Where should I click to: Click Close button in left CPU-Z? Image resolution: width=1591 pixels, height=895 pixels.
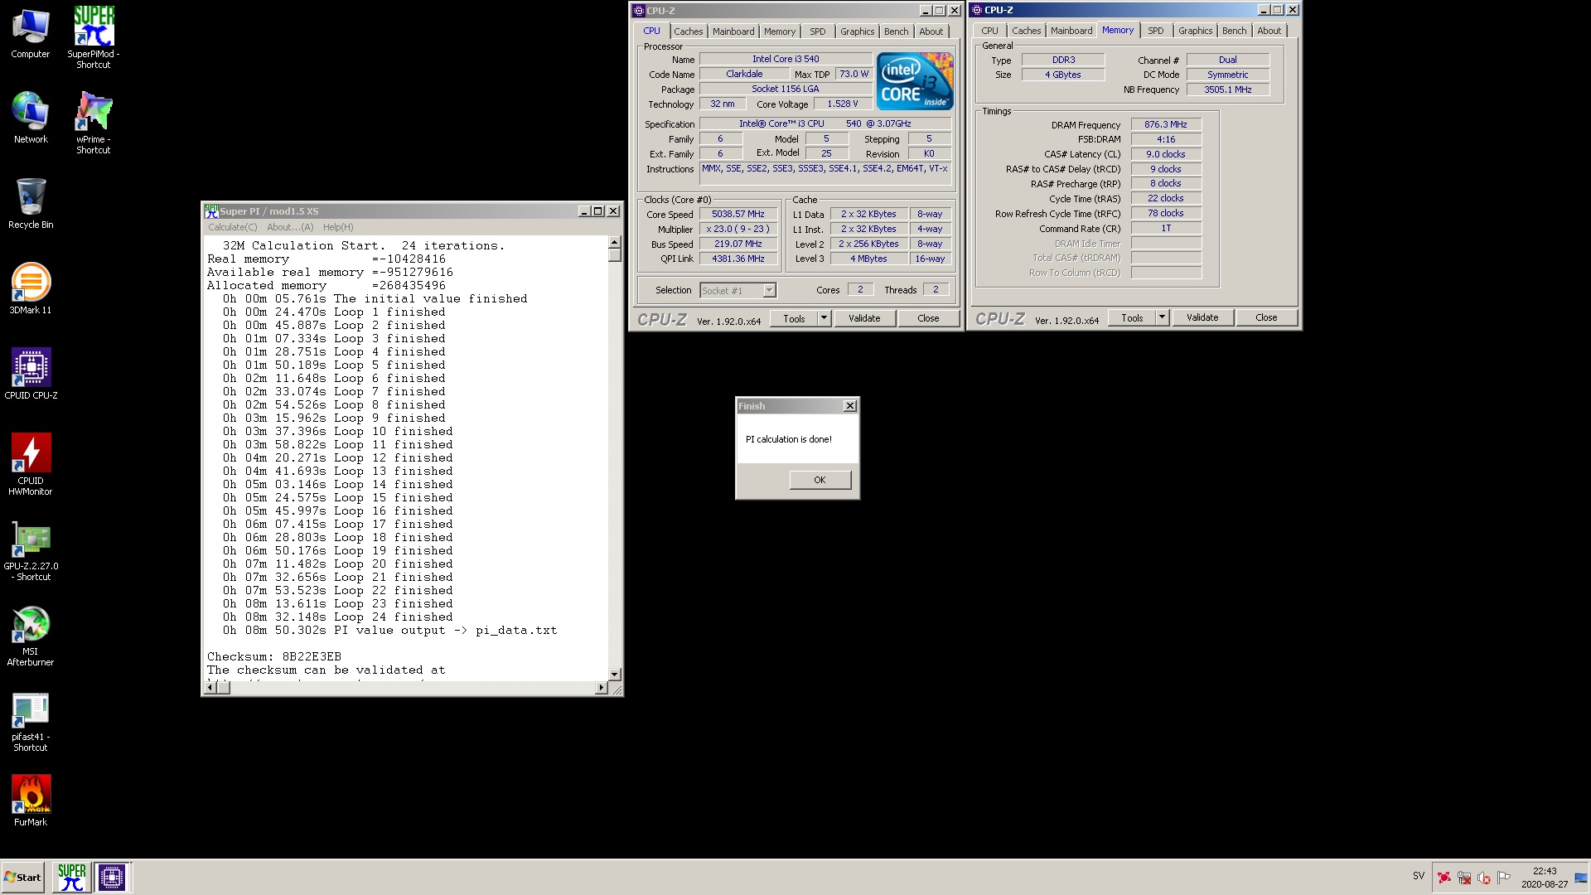pyautogui.click(x=928, y=318)
